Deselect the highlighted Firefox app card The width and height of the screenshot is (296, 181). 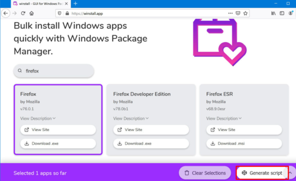[58, 120]
